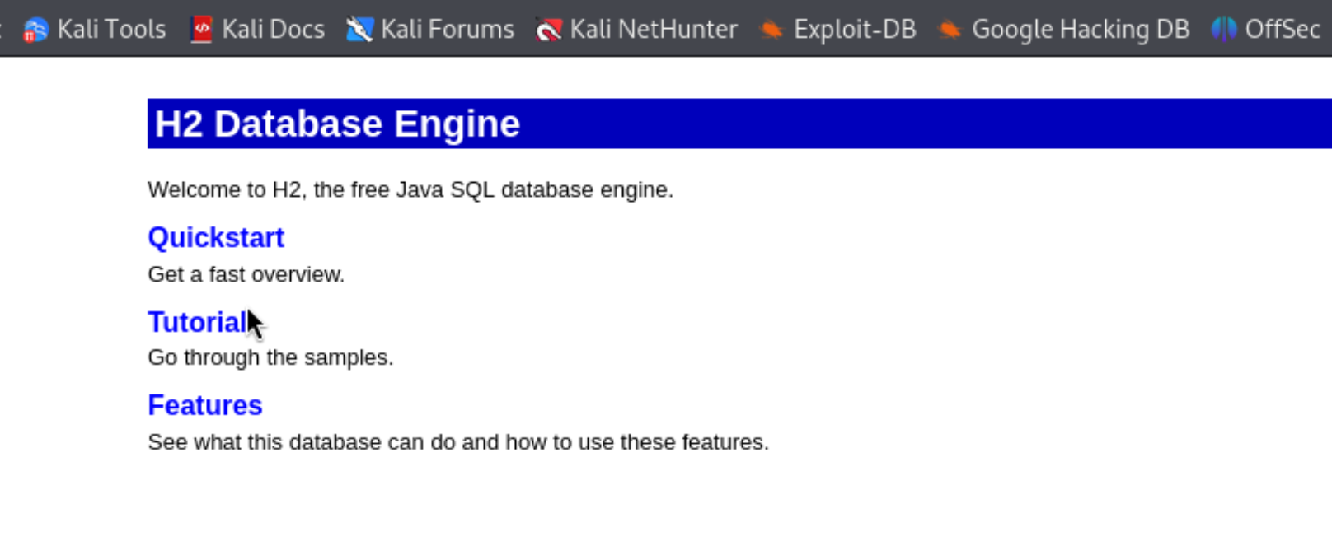Open the Google Hacking DB bookmark
Screen dimensions: 1332x560
[x=1063, y=30]
